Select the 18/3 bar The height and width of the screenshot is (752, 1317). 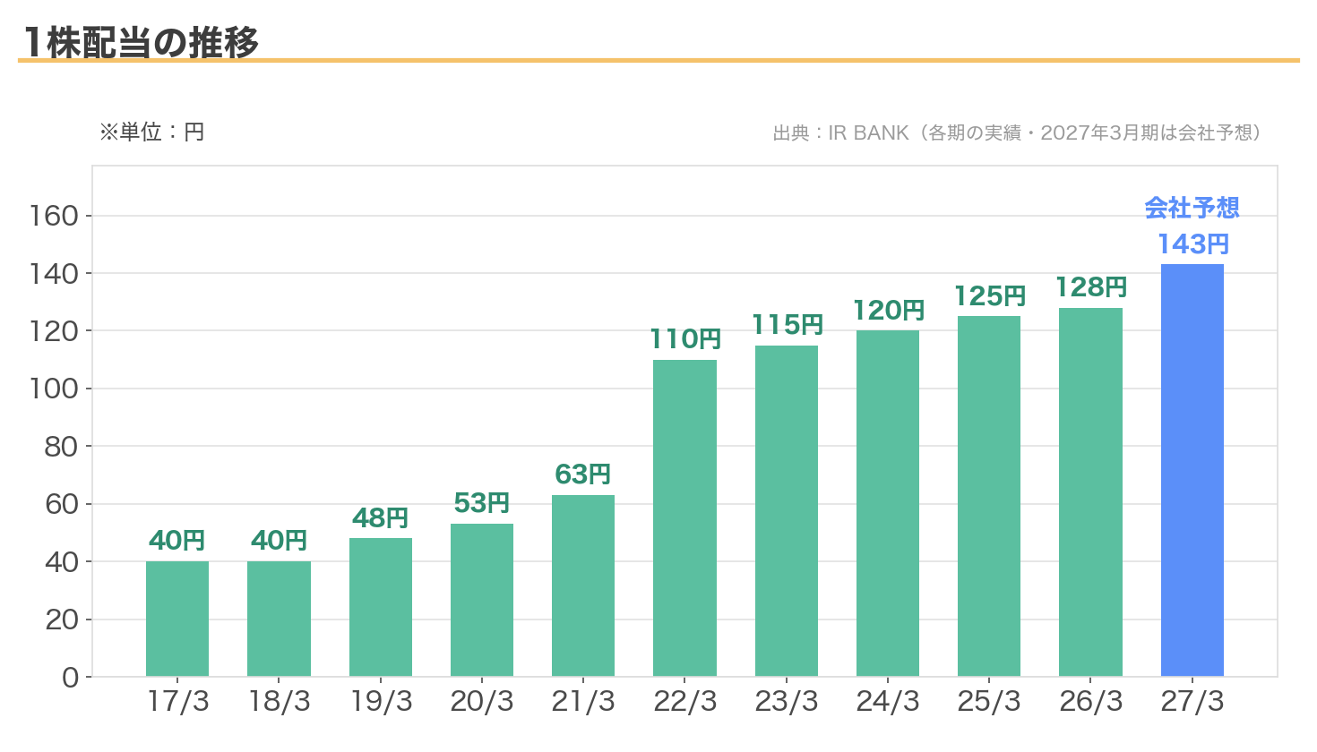279,619
